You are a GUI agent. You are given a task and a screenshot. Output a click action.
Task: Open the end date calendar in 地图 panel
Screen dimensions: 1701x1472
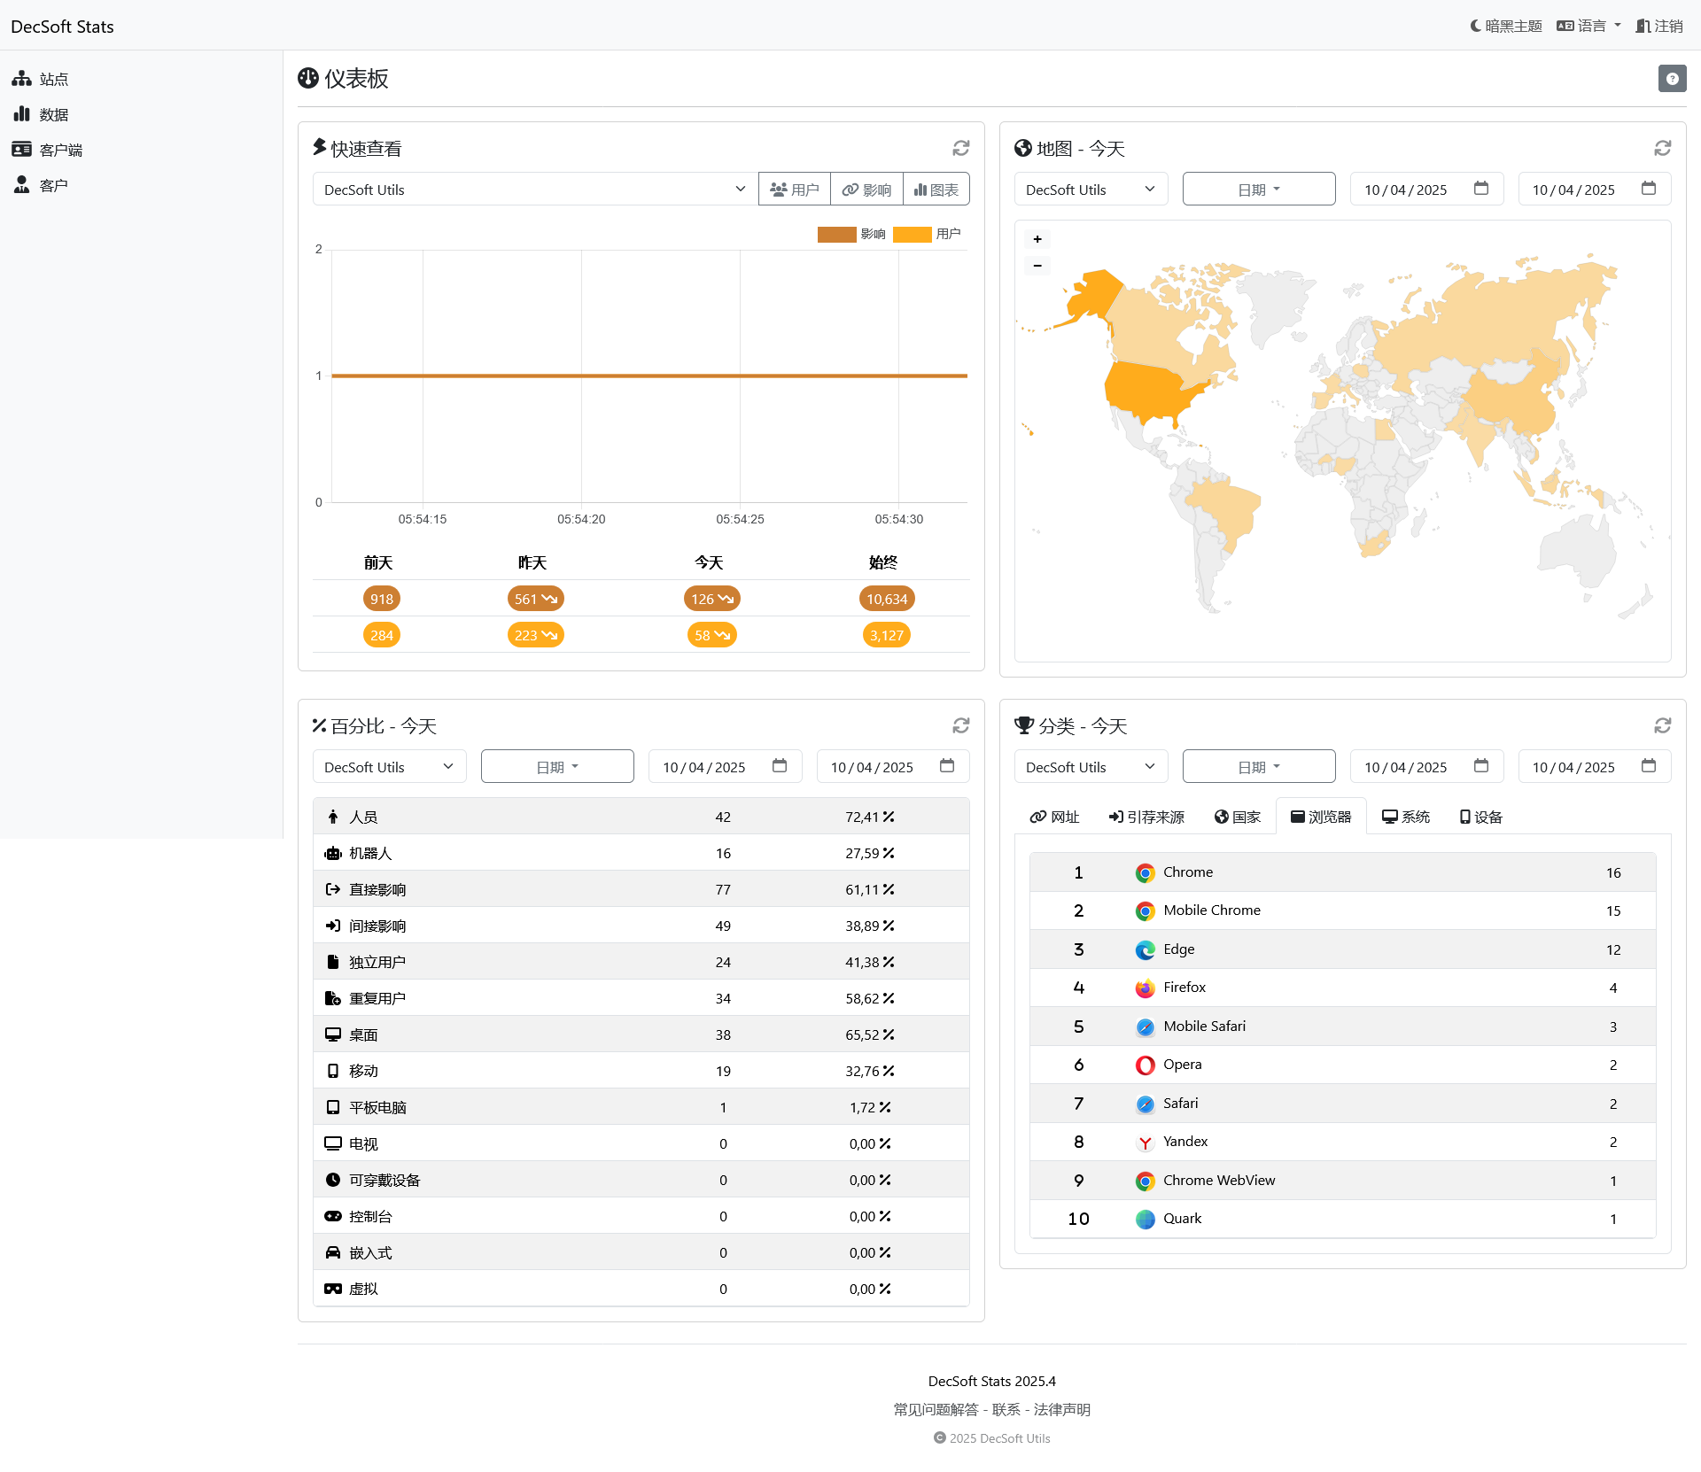pyautogui.click(x=1649, y=189)
